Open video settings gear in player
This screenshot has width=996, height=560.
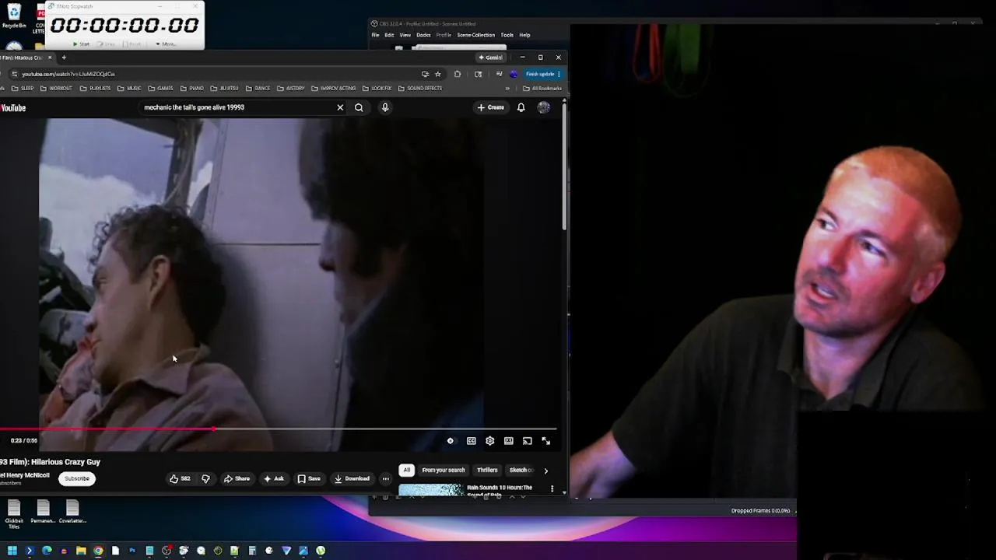click(x=489, y=441)
